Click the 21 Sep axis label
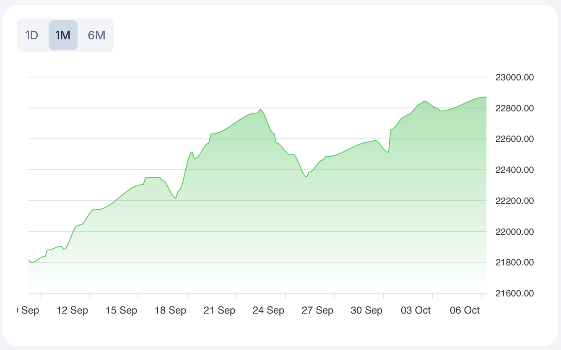This screenshot has height=350, width=561. tap(220, 310)
